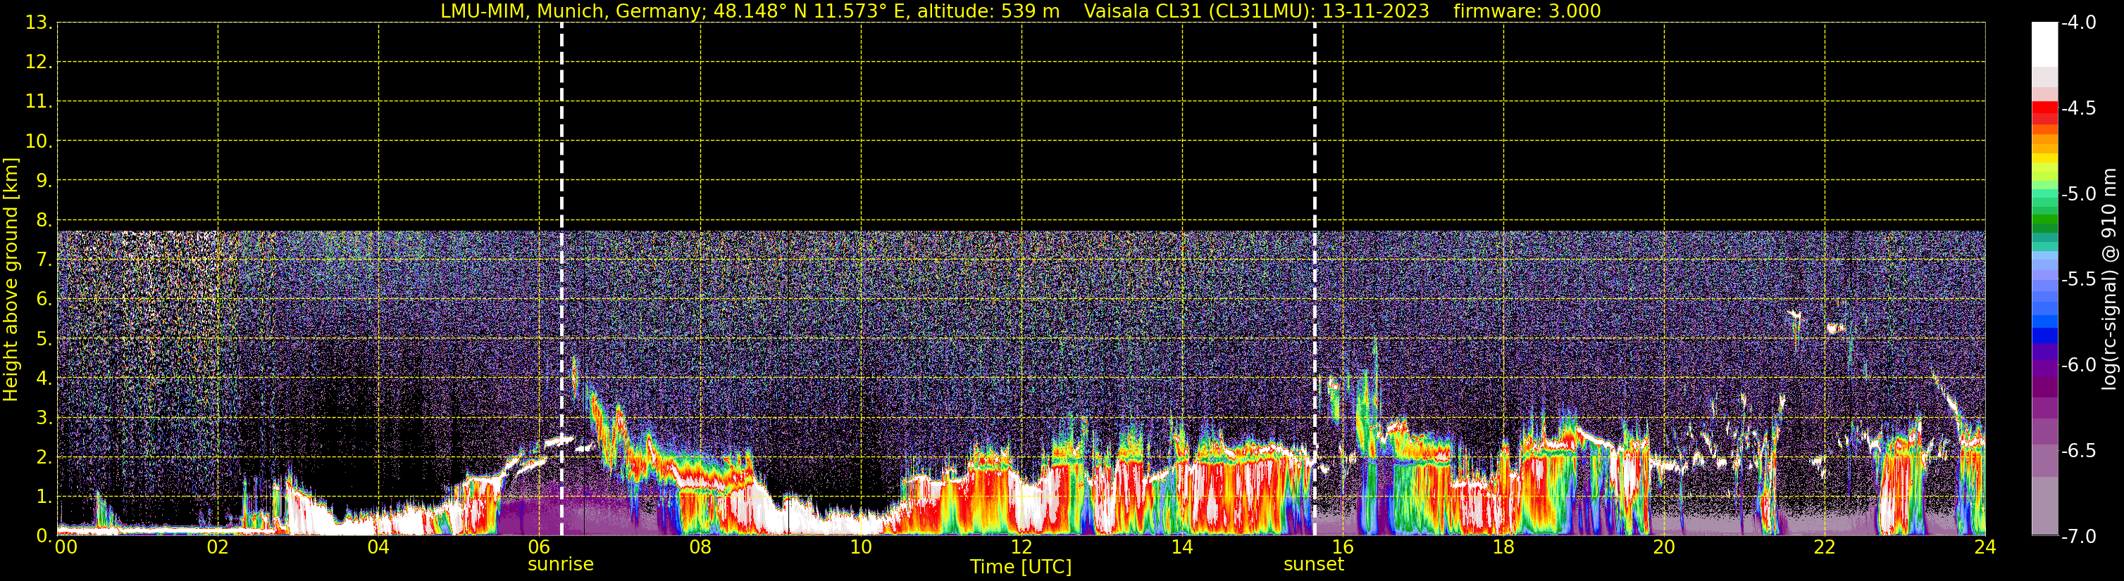This screenshot has height=581, width=2124.
Task: Click the Height above ground [km] axis title
Action: point(11,280)
